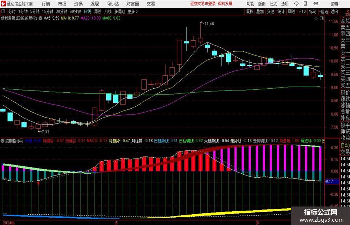Add stock with the +自选 button
Image resolution: width=350 pixels, height=225 pixels.
click(x=324, y=11)
